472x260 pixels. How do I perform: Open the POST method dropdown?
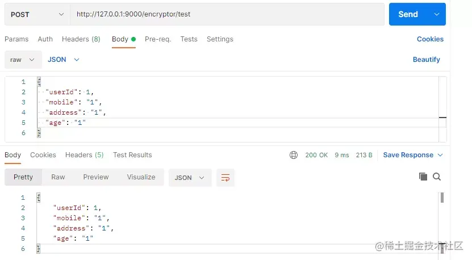37,14
